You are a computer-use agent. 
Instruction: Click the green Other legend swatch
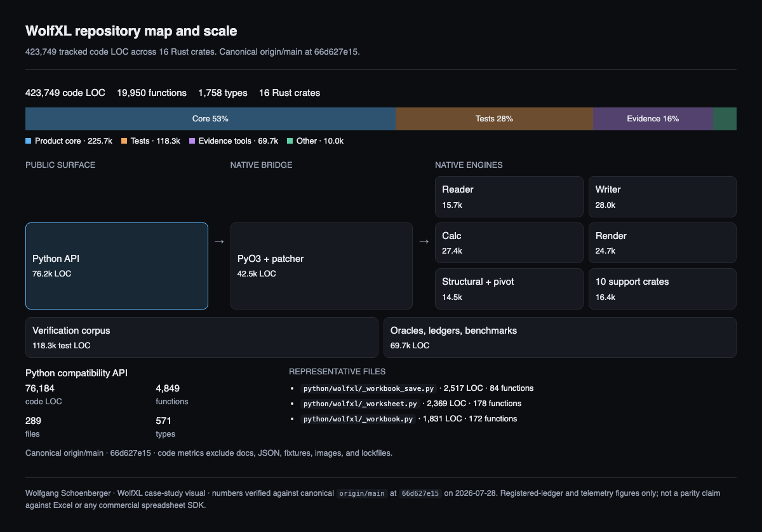click(290, 141)
